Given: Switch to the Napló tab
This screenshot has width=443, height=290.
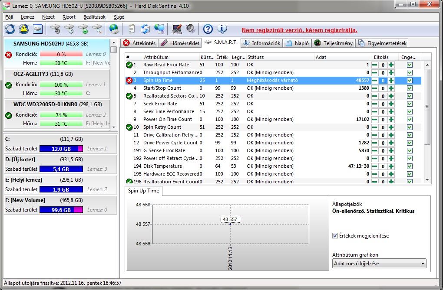Looking at the screenshot, I should coord(297,43).
